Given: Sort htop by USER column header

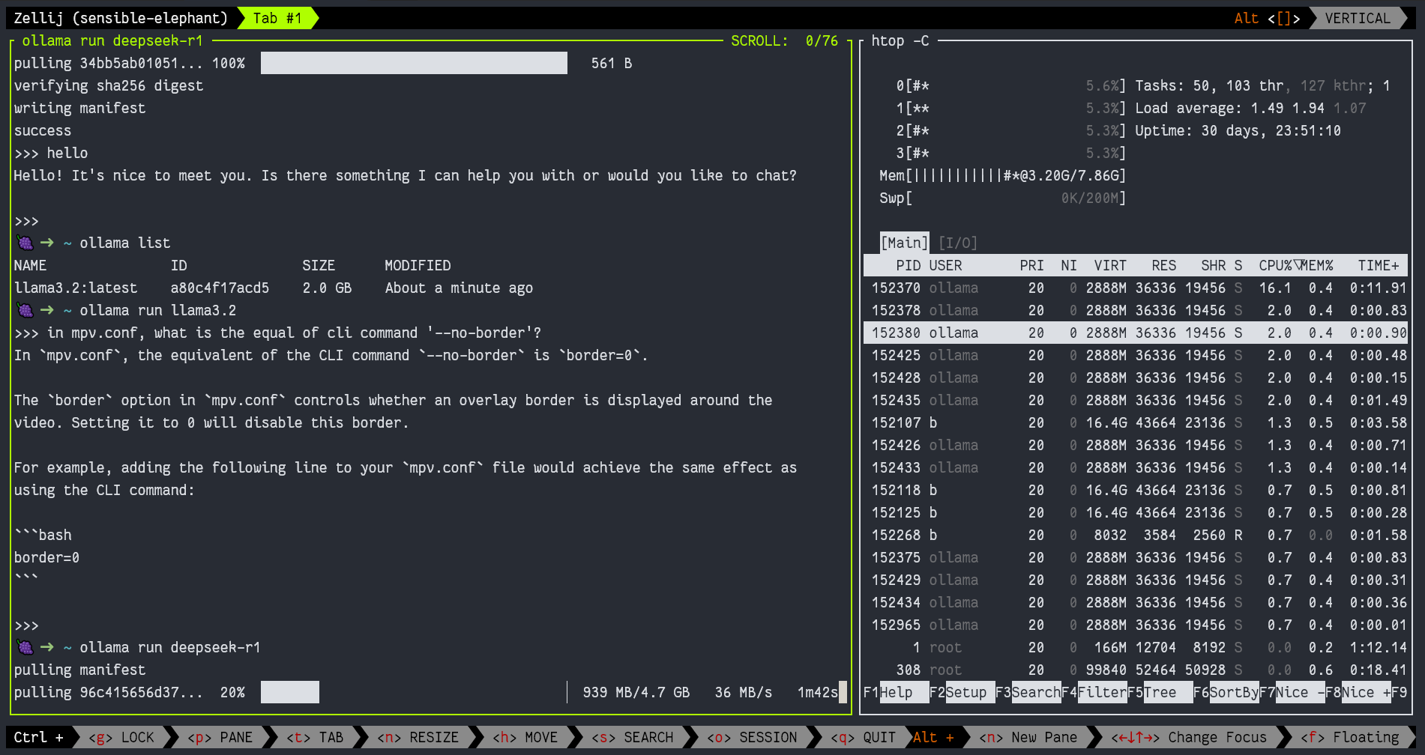Looking at the screenshot, I should (x=945, y=265).
